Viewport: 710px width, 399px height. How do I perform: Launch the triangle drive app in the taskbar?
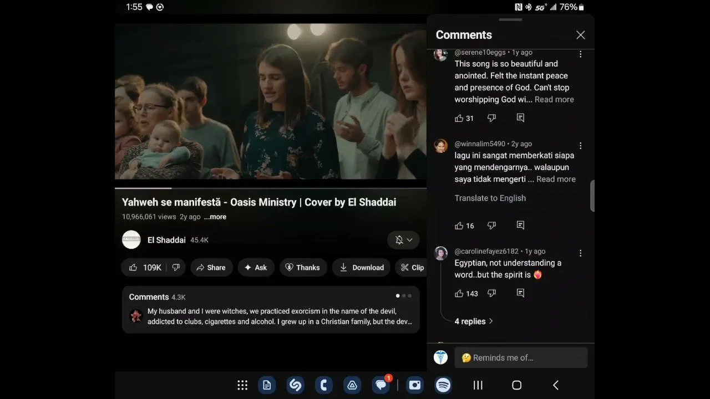click(352, 385)
